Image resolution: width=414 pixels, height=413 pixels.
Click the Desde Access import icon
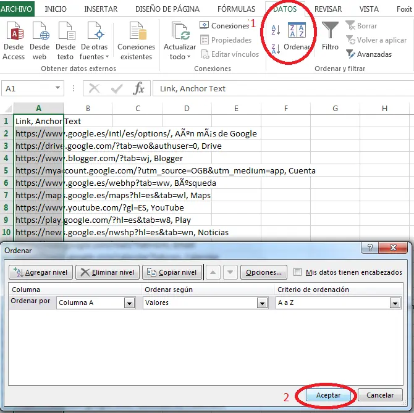tap(14, 32)
